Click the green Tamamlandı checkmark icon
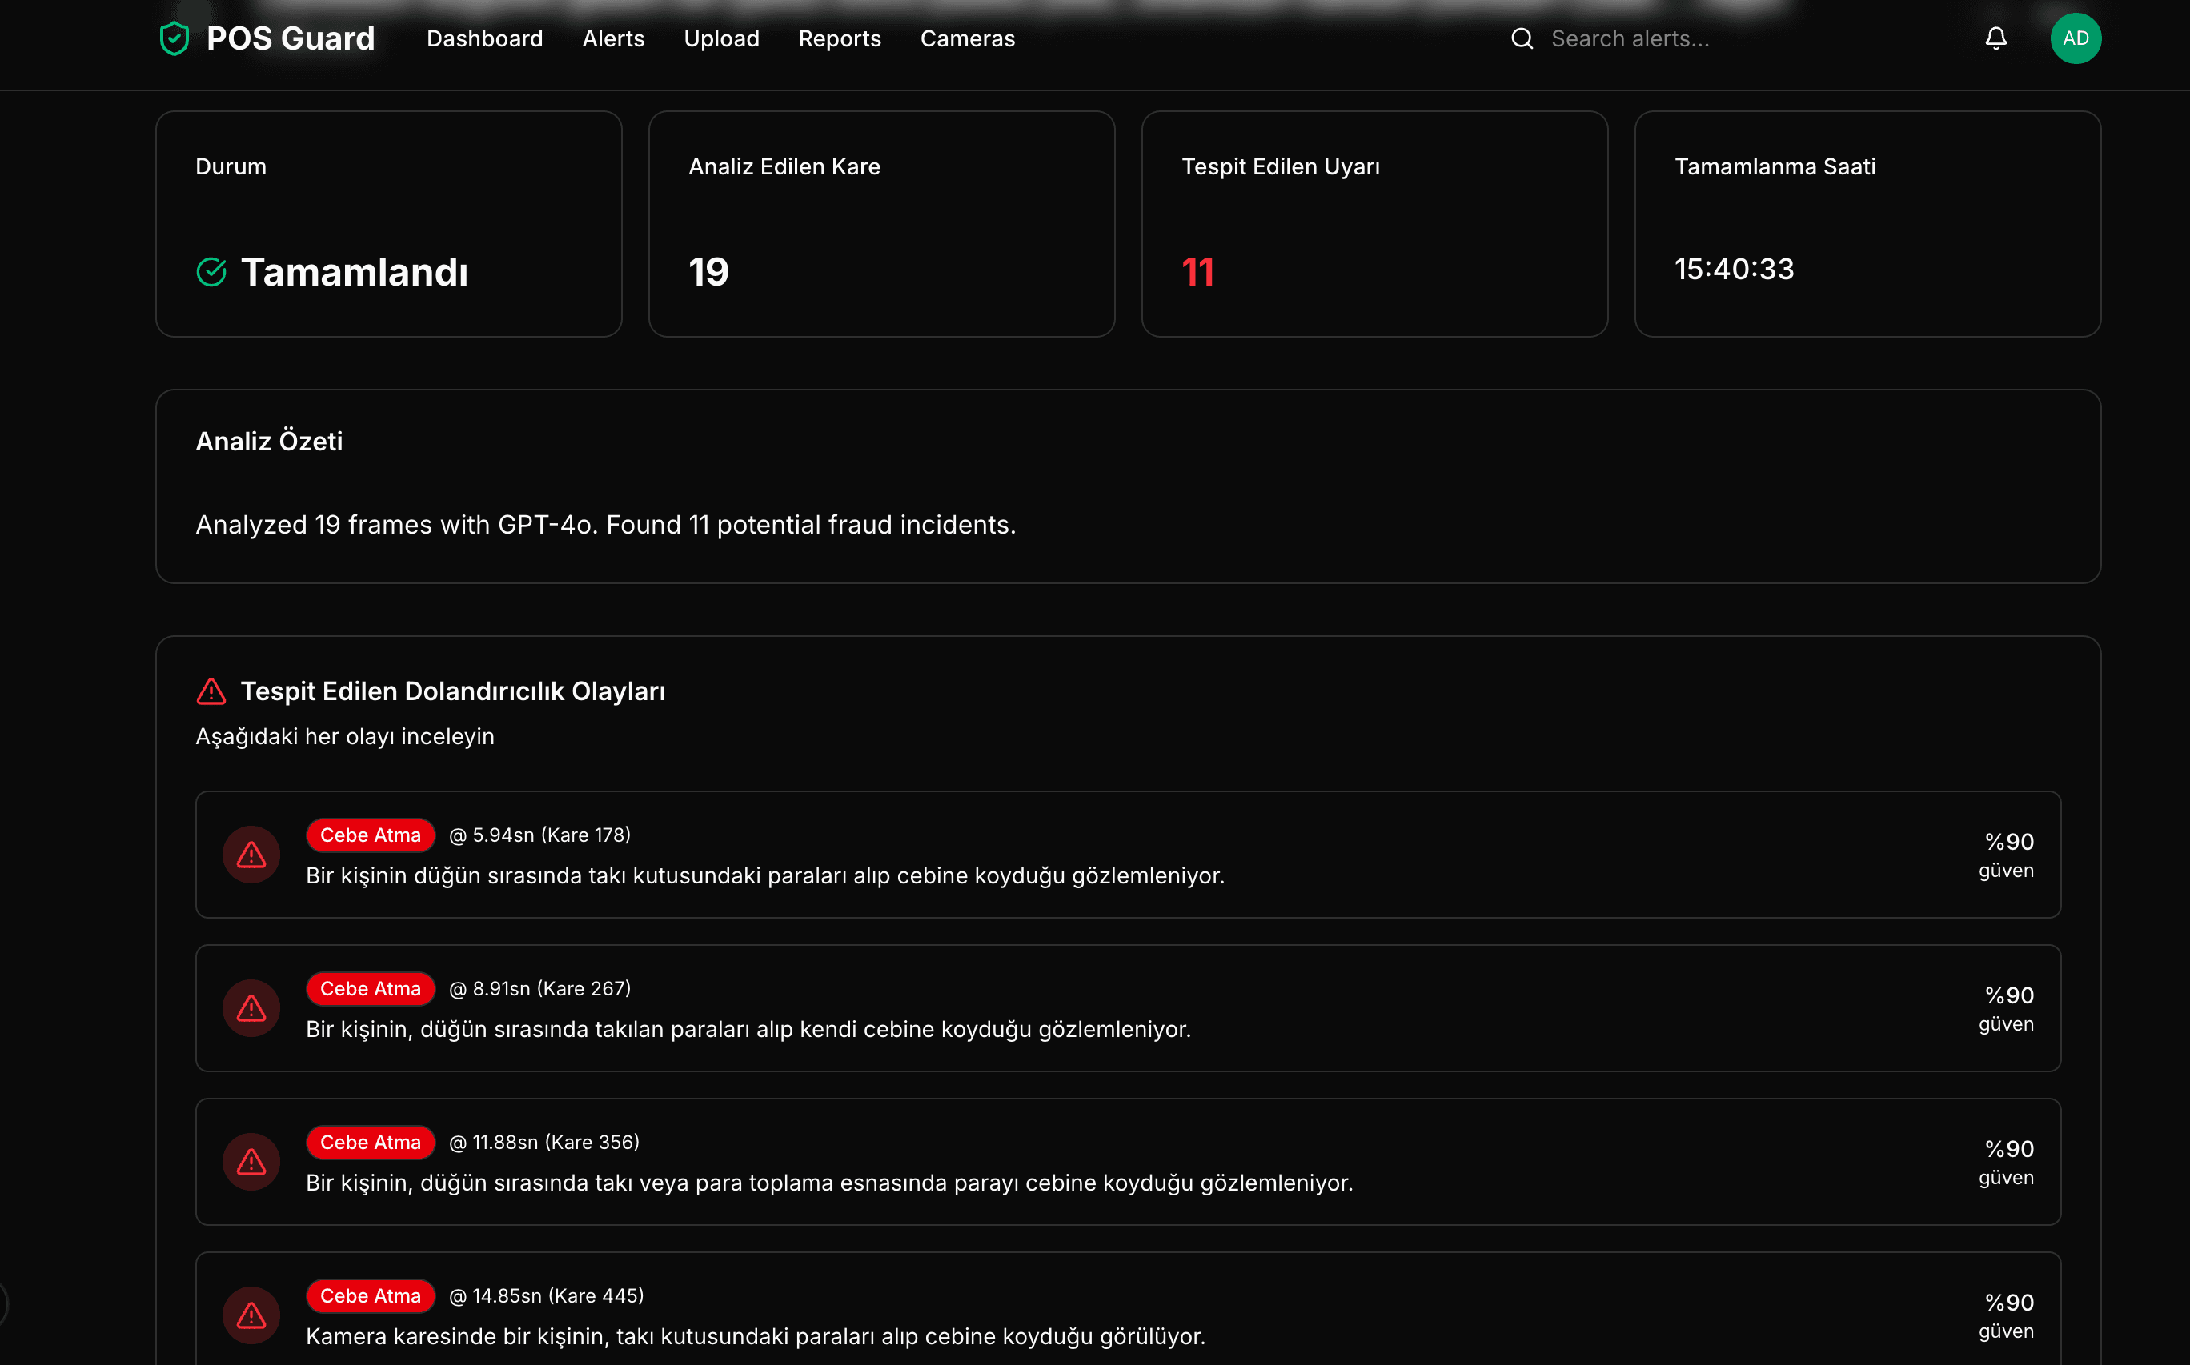The image size is (2190, 1365). 211,272
